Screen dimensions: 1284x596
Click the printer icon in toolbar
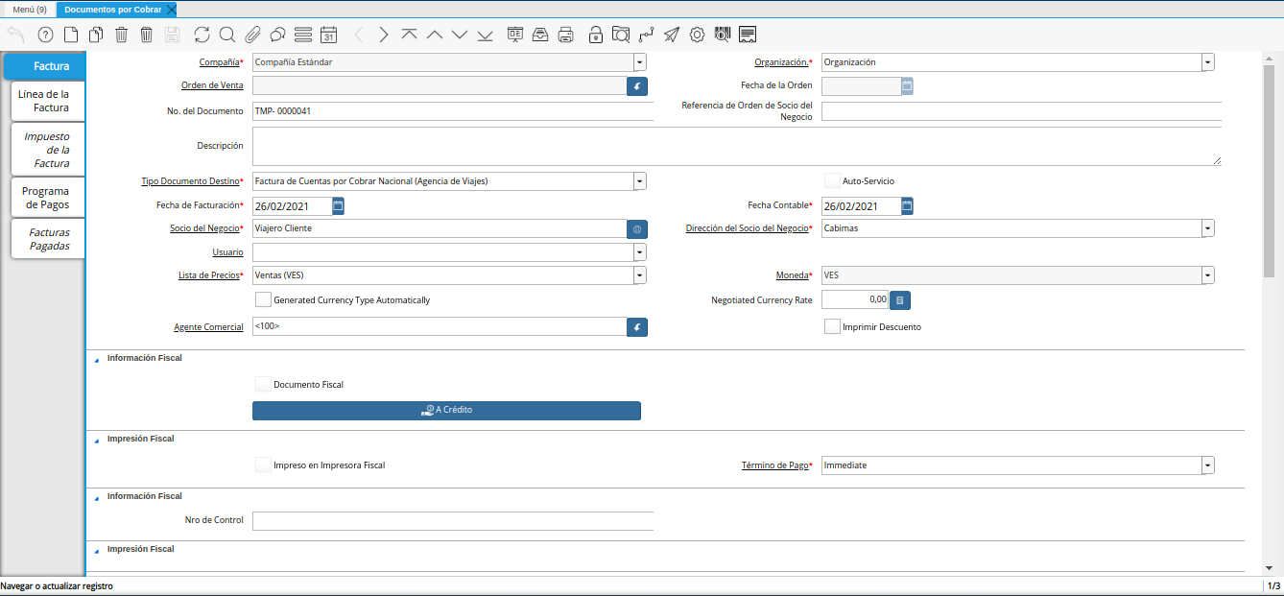coord(566,35)
